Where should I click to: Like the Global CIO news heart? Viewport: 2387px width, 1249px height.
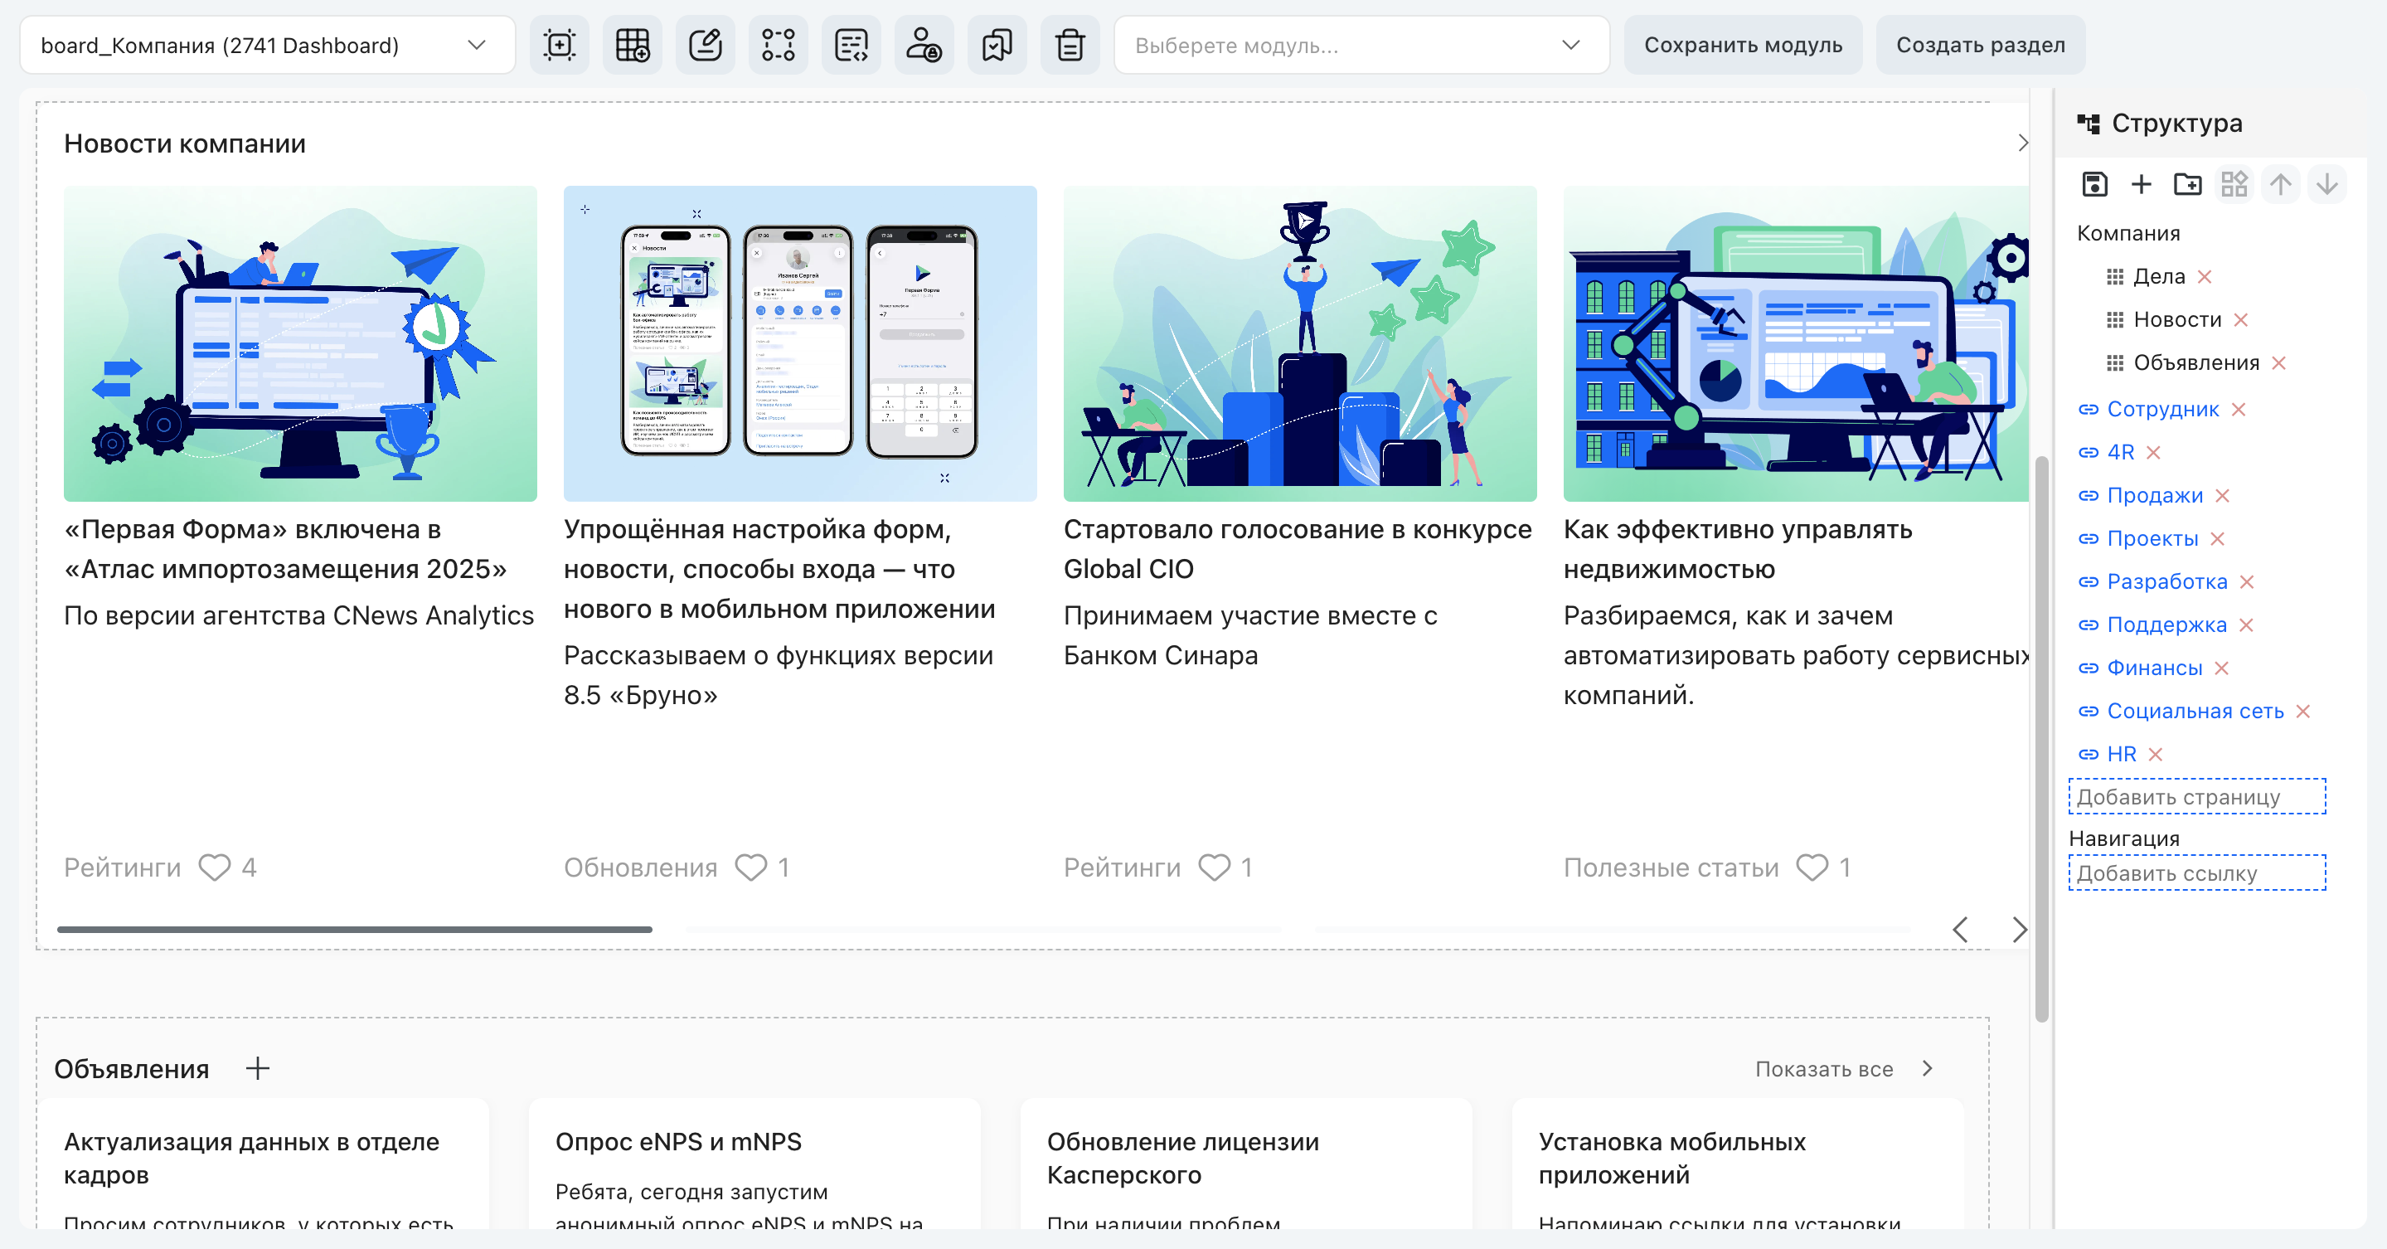click(x=1214, y=867)
